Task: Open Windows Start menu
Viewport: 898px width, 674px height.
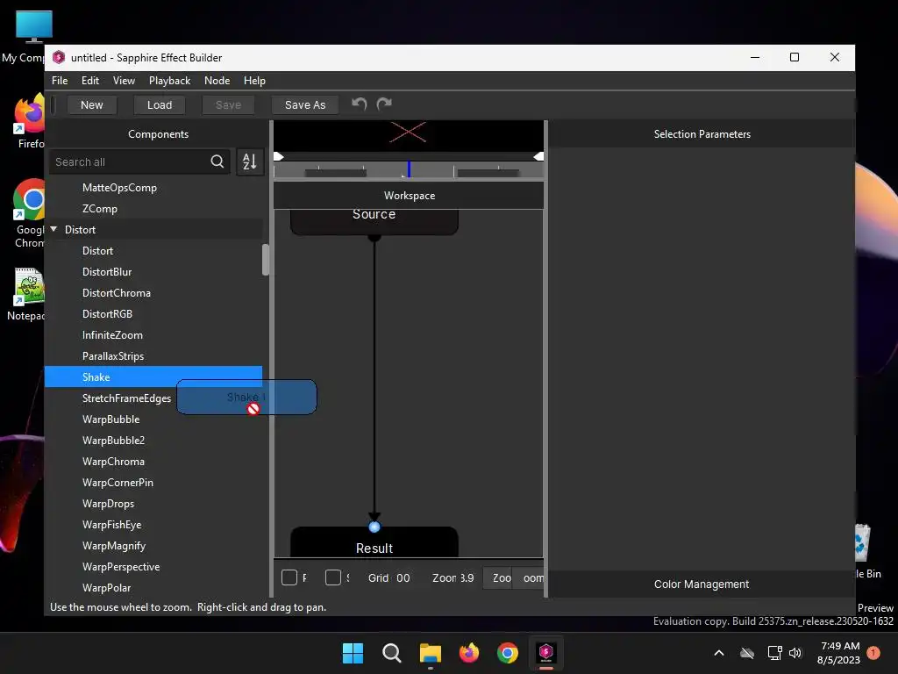Action: coord(353,653)
